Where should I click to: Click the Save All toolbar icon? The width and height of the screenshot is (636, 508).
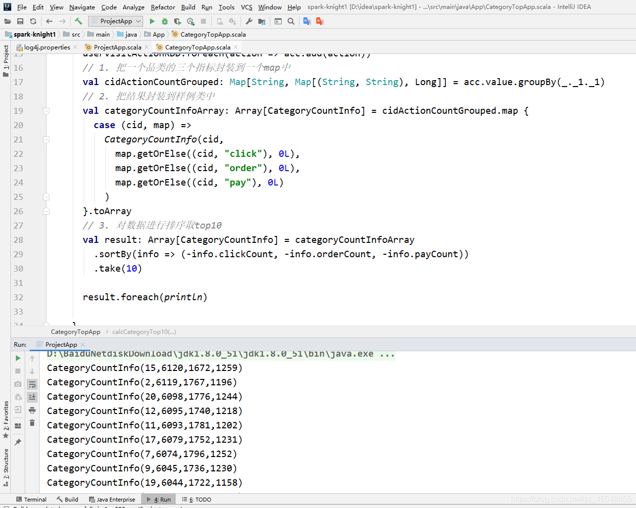tap(20, 21)
